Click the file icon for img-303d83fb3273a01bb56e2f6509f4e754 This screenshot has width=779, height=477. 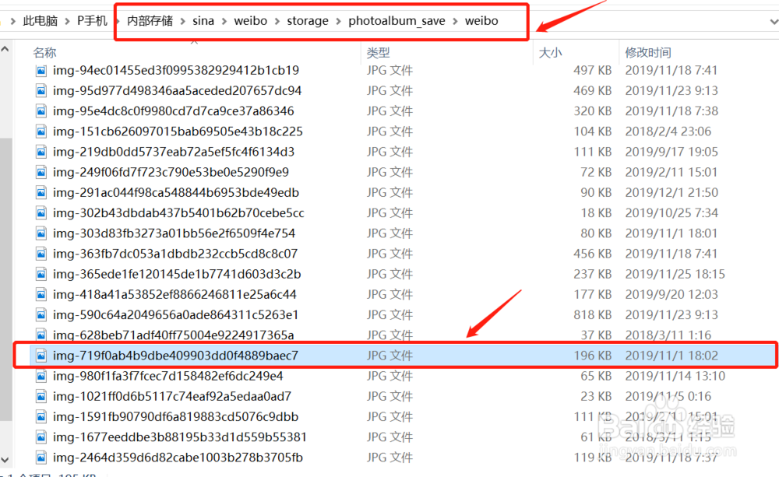tap(41, 233)
